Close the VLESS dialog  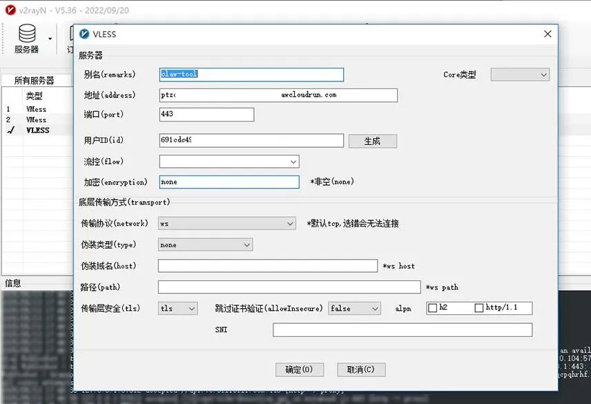[548, 34]
